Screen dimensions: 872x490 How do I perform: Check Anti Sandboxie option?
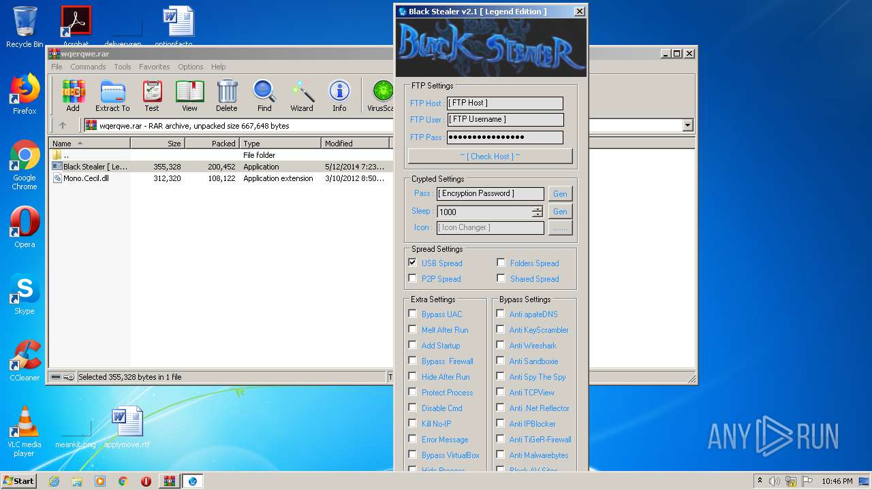point(500,361)
